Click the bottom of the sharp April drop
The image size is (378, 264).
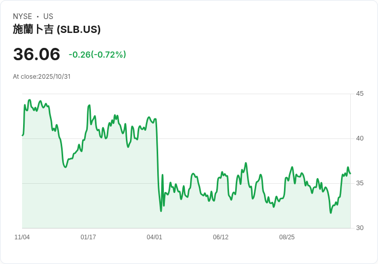pyautogui.click(x=161, y=211)
